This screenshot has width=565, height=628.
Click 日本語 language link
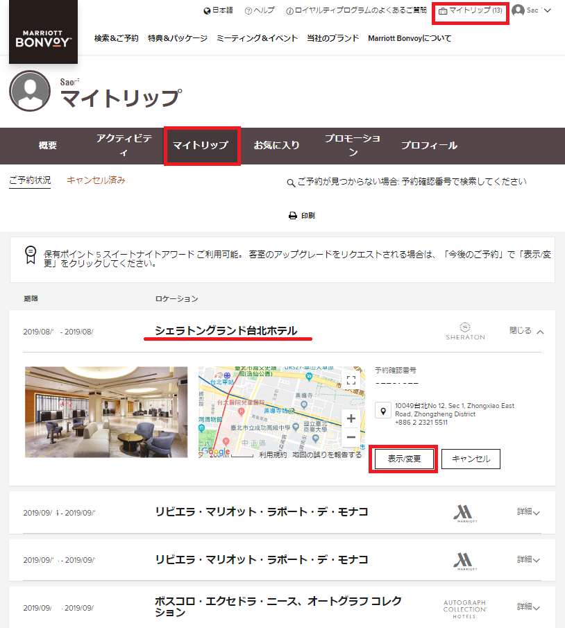pyautogui.click(x=222, y=10)
